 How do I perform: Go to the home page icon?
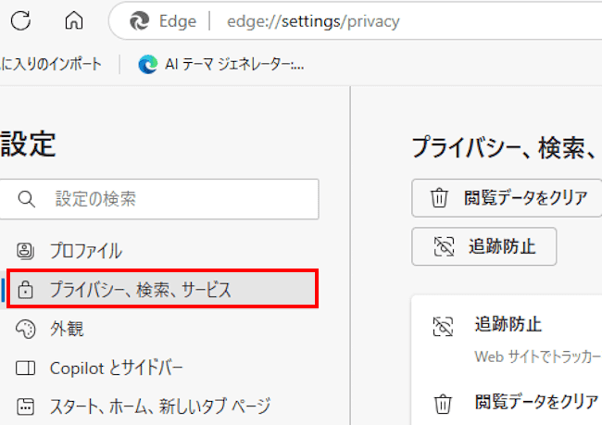[74, 20]
